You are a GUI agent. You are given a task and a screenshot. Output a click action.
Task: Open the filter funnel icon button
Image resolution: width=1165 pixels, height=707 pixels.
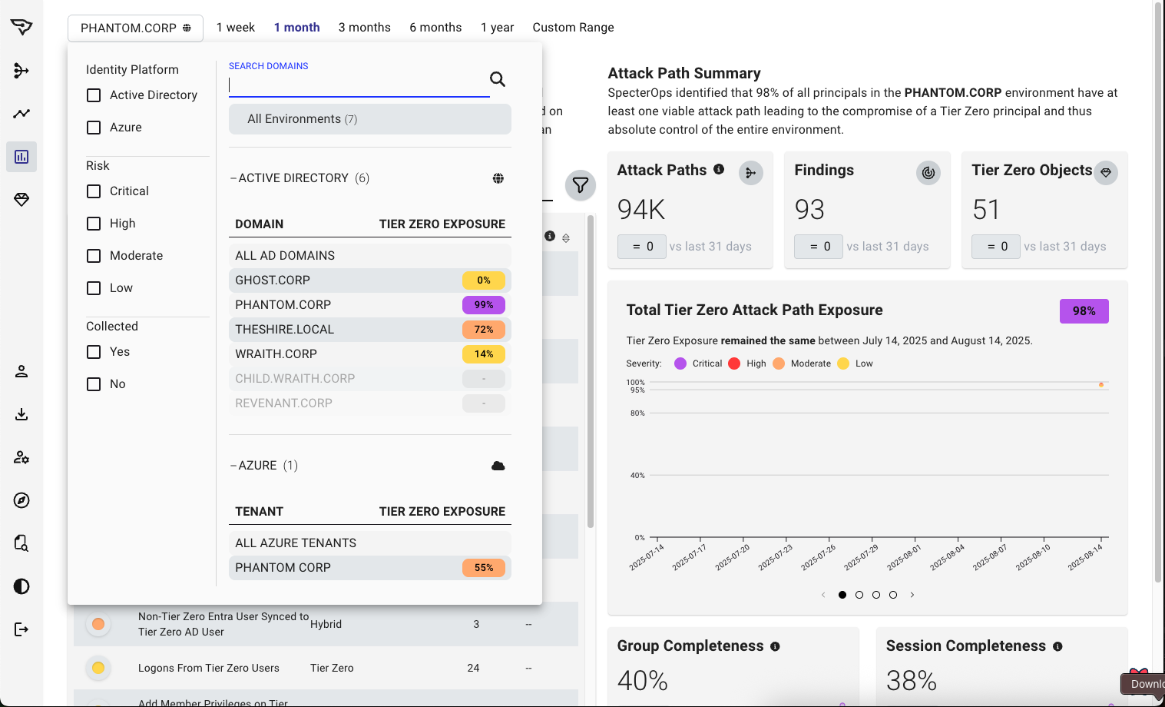(x=581, y=185)
